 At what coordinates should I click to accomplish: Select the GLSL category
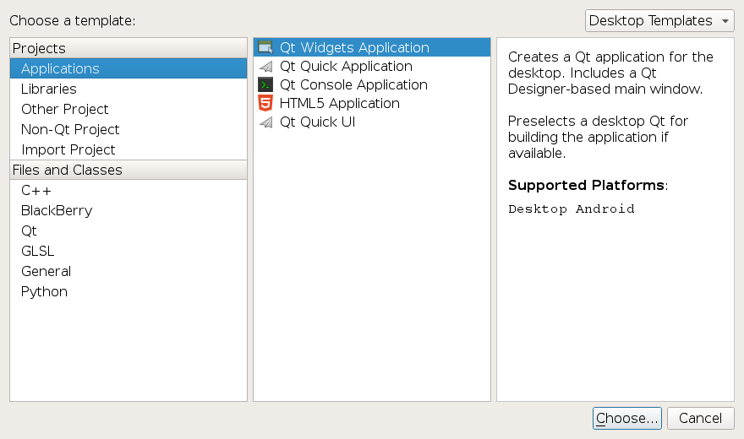tap(129, 252)
